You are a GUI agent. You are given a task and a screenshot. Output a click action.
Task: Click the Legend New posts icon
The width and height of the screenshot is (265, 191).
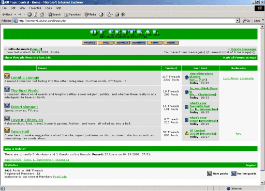[210, 173]
